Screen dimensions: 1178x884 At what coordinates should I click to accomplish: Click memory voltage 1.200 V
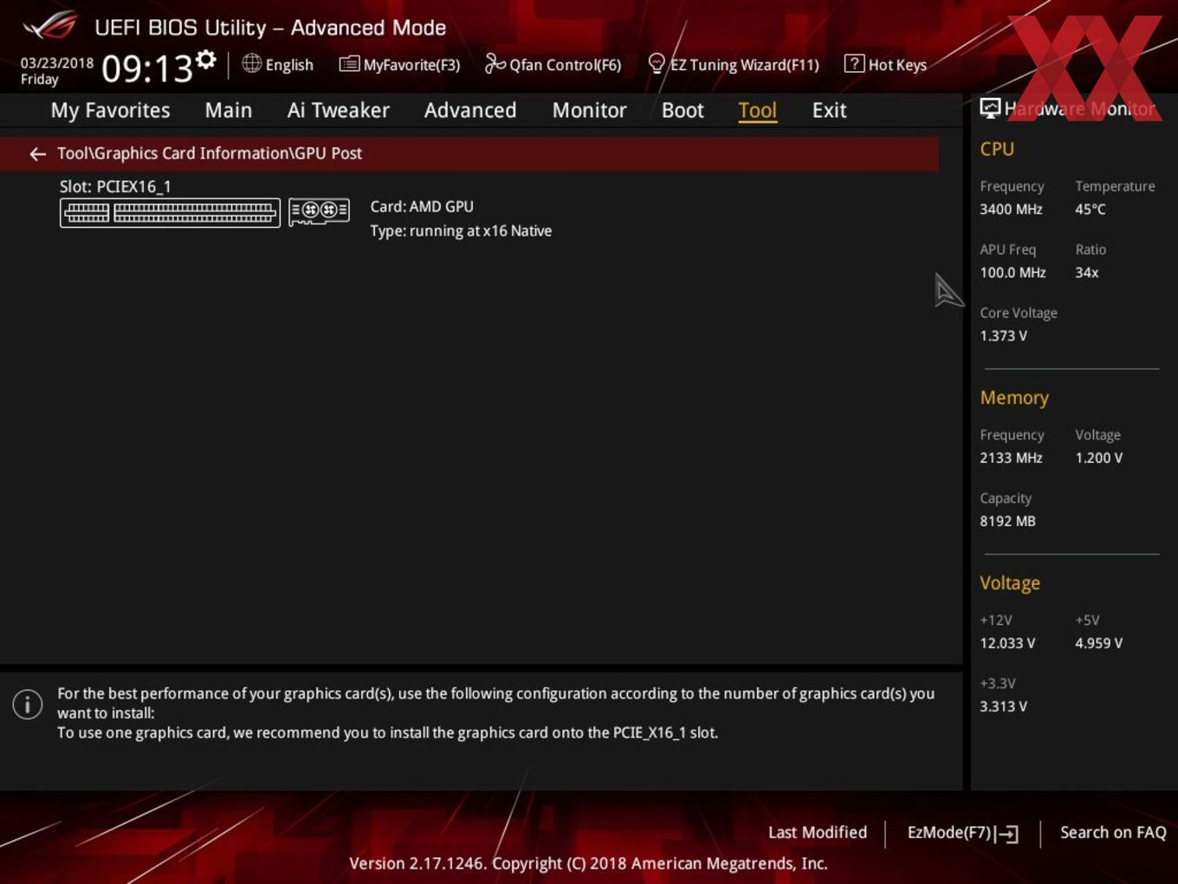point(1099,458)
